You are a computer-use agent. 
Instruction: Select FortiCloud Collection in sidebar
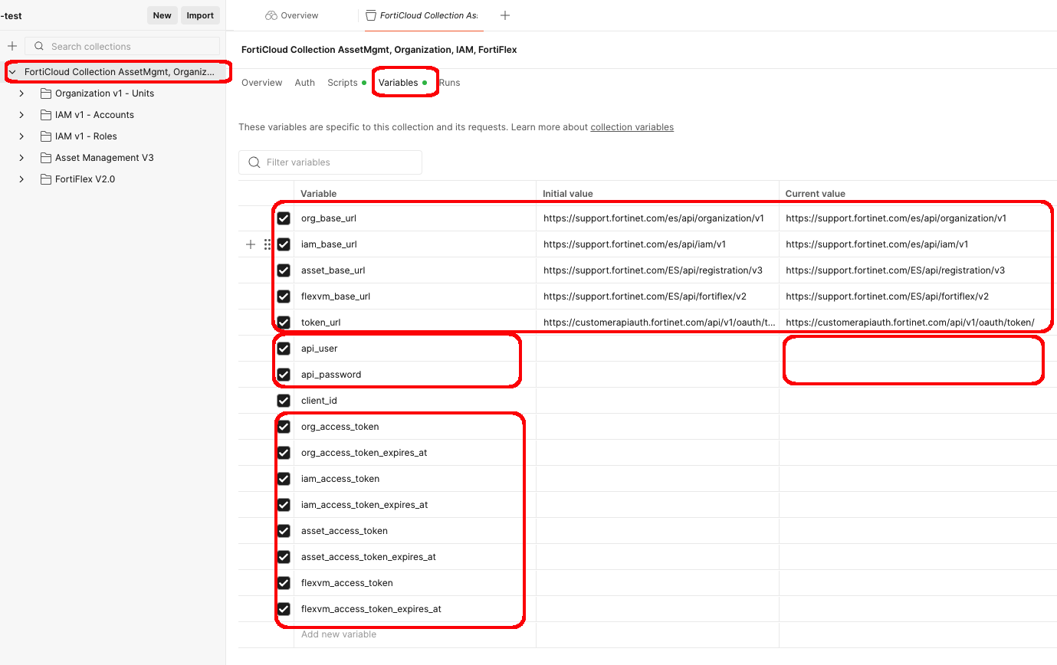119,72
